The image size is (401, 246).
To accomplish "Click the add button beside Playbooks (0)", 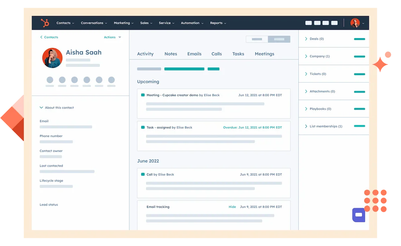I will point(360,109).
